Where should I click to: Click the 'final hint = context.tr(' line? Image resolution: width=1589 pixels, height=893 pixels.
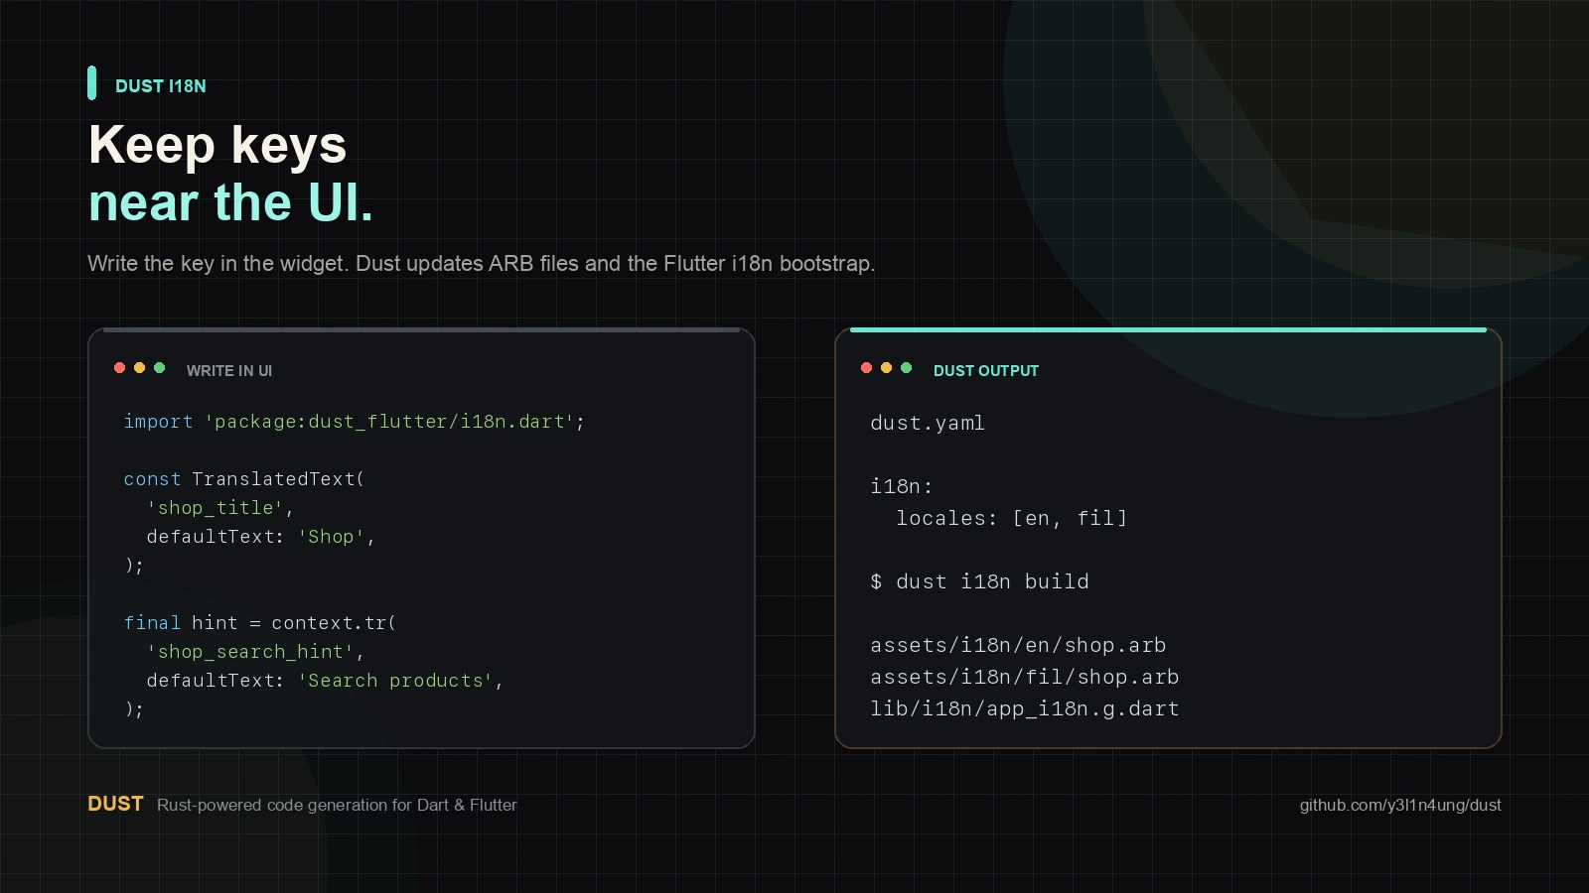pyautogui.click(x=260, y=623)
